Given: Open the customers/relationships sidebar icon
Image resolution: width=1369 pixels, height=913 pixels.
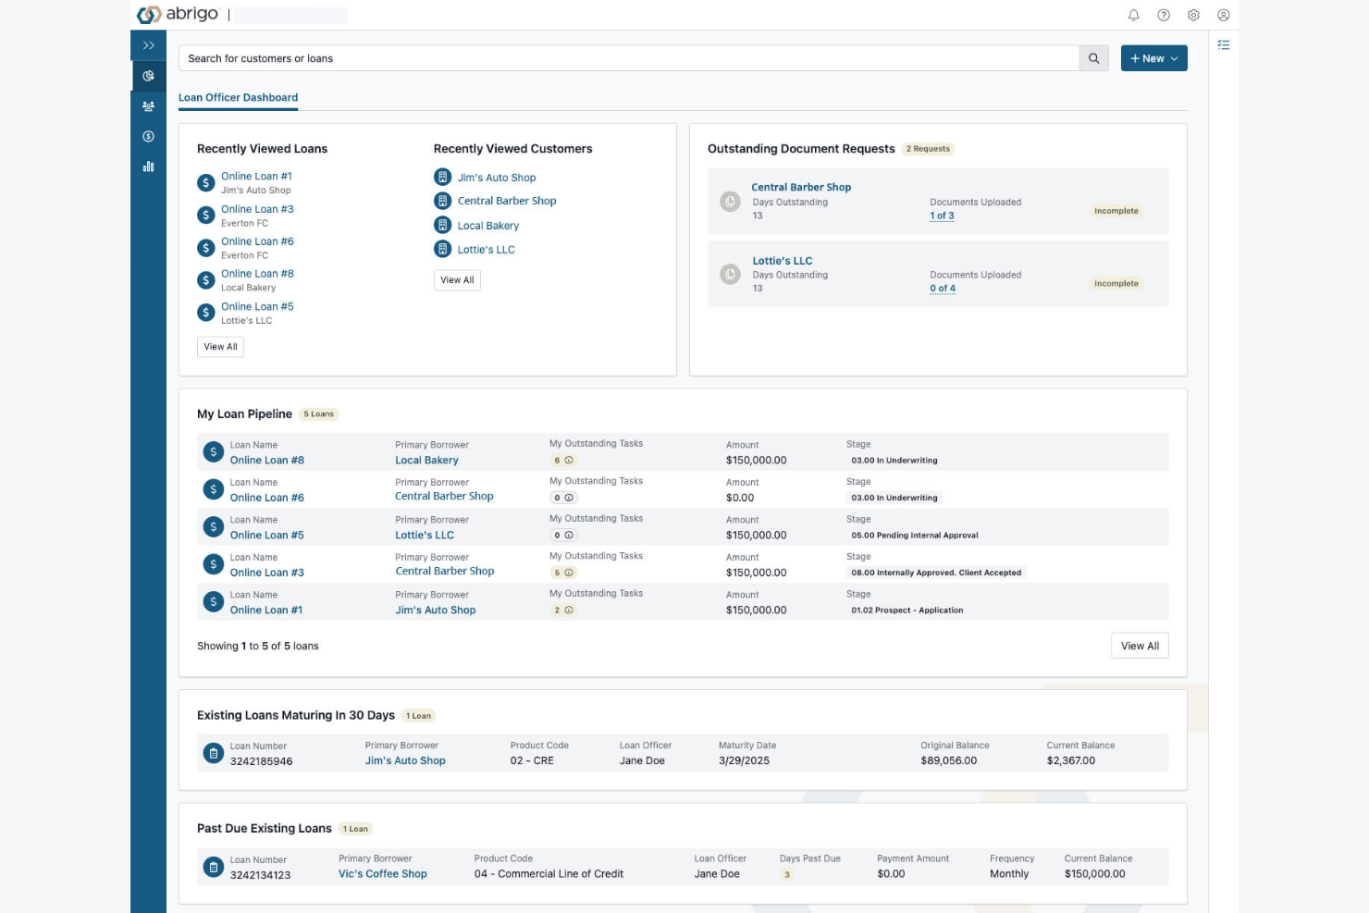Looking at the screenshot, I should pyautogui.click(x=148, y=105).
